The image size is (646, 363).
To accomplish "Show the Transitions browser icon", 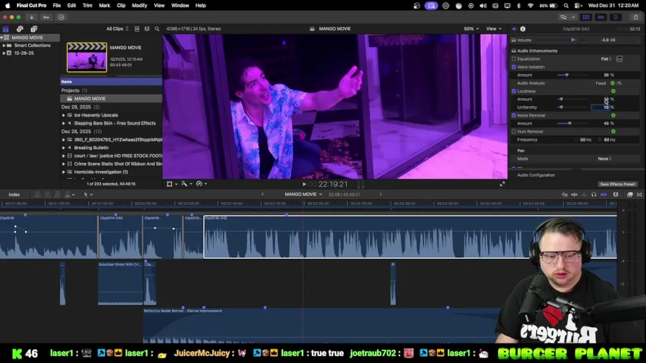I will click(639, 195).
